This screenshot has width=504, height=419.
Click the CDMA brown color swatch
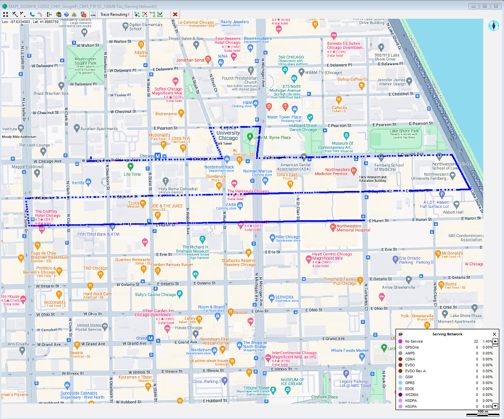point(400,359)
